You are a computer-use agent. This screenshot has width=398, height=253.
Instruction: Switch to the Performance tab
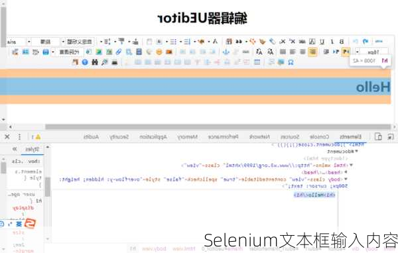(x=223, y=137)
